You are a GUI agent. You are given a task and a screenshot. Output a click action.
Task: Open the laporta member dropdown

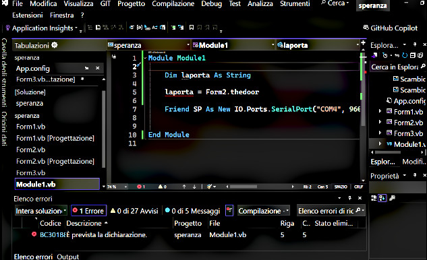tap(318, 45)
